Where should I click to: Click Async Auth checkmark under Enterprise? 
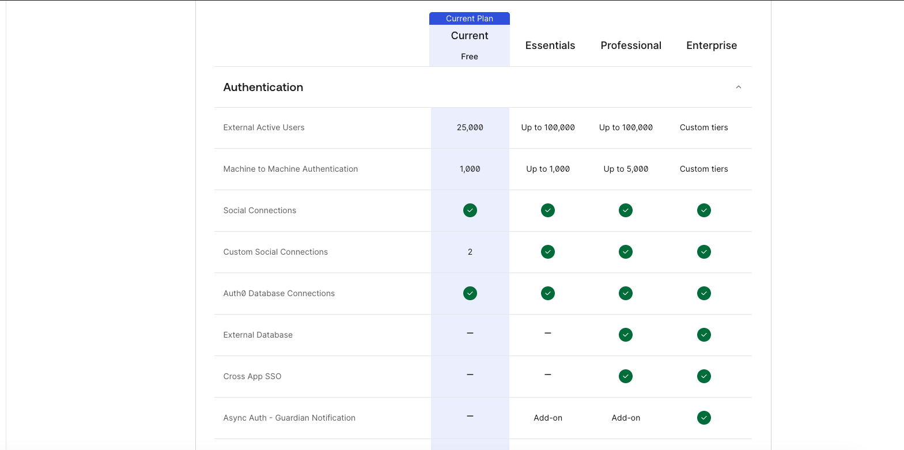[704, 418]
